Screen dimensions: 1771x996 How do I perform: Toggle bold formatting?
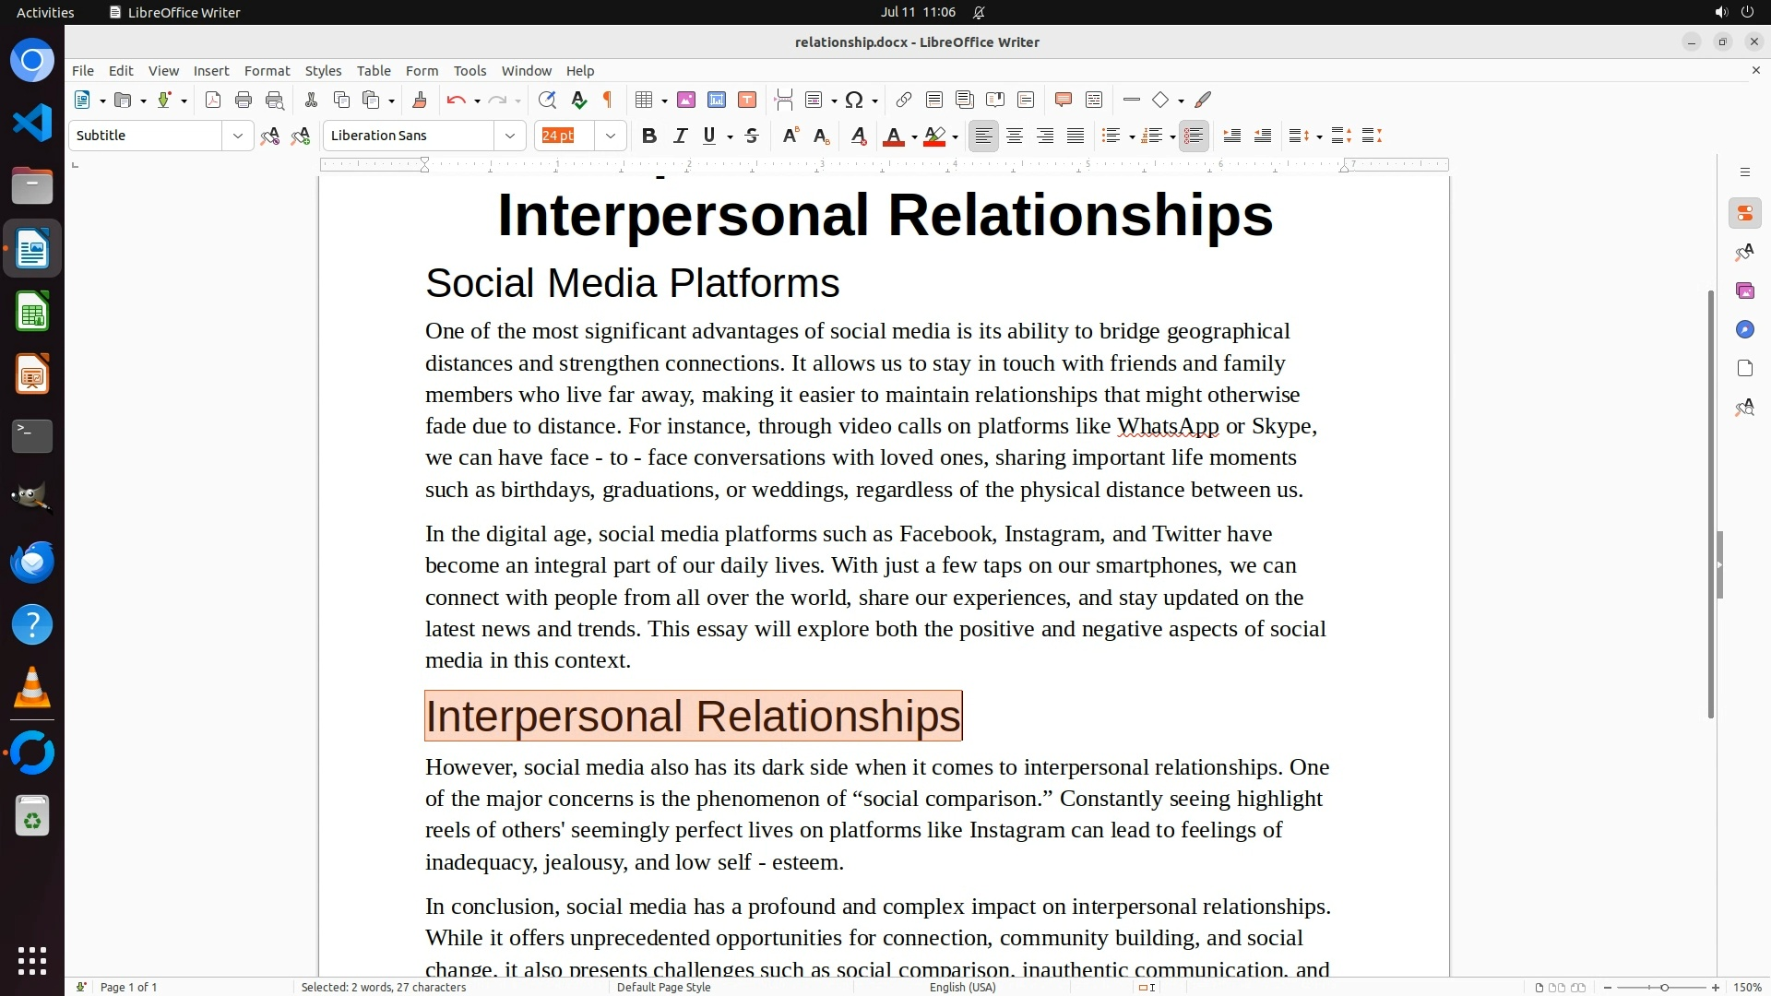pyautogui.click(x=649, y=136)
